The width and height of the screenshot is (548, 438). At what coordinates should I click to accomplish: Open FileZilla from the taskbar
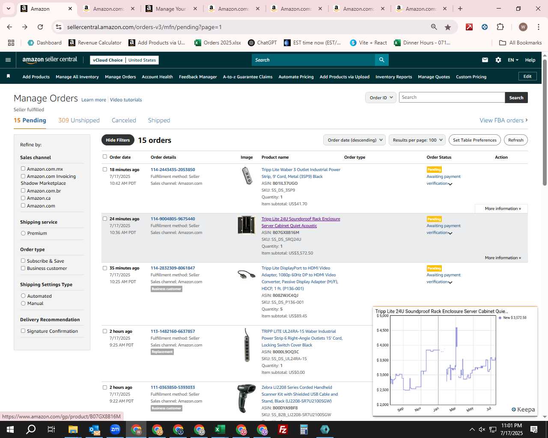[x=283, y=429]
